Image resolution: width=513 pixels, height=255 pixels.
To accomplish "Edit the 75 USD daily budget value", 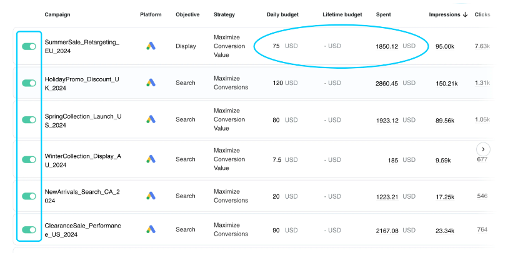I will (276, 46).
